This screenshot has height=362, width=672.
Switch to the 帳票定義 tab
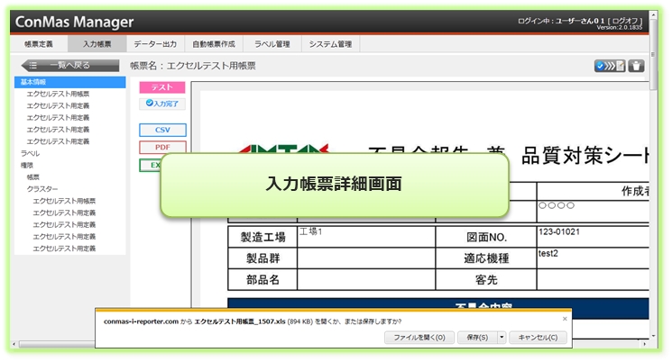pos(39,43)
